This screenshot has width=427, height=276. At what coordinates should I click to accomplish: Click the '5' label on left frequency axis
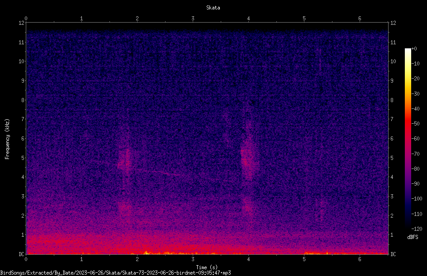pyautogui.click(x=23, y=158)
